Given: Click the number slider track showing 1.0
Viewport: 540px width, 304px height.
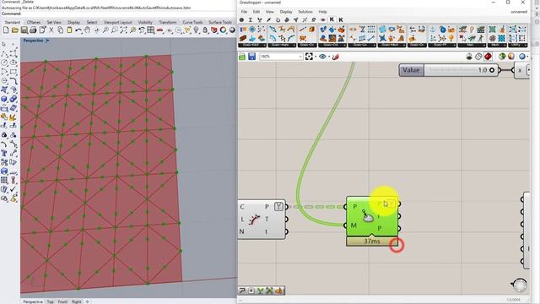Looking at the screenshot, I should (x=461, y=70).
